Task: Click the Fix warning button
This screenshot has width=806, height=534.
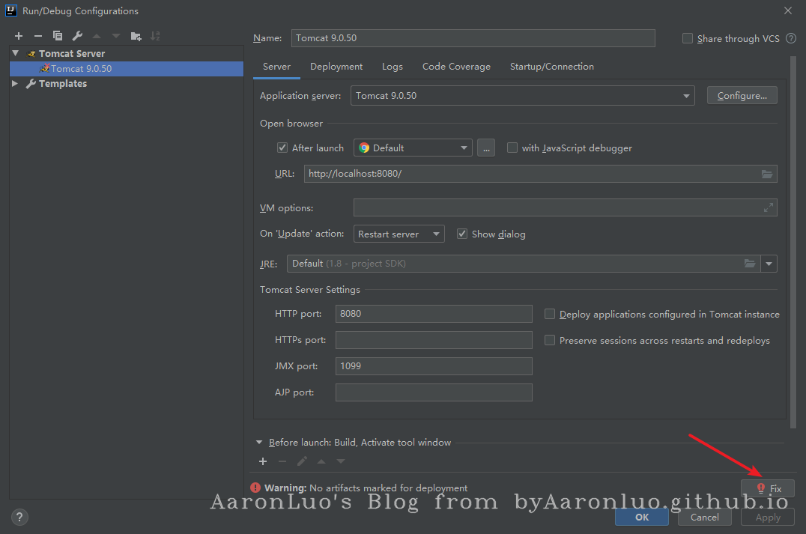Action: [x=768, y=488]
